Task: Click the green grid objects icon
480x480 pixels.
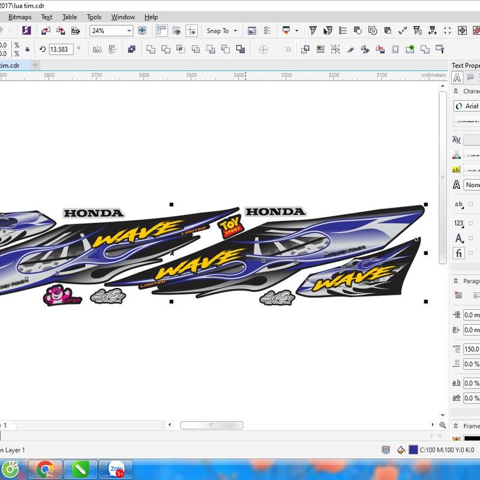Action: tap(320, 49)
